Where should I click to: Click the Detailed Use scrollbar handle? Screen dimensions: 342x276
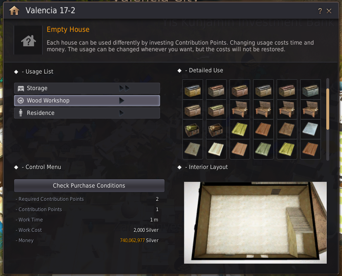(x=328, y=109)
